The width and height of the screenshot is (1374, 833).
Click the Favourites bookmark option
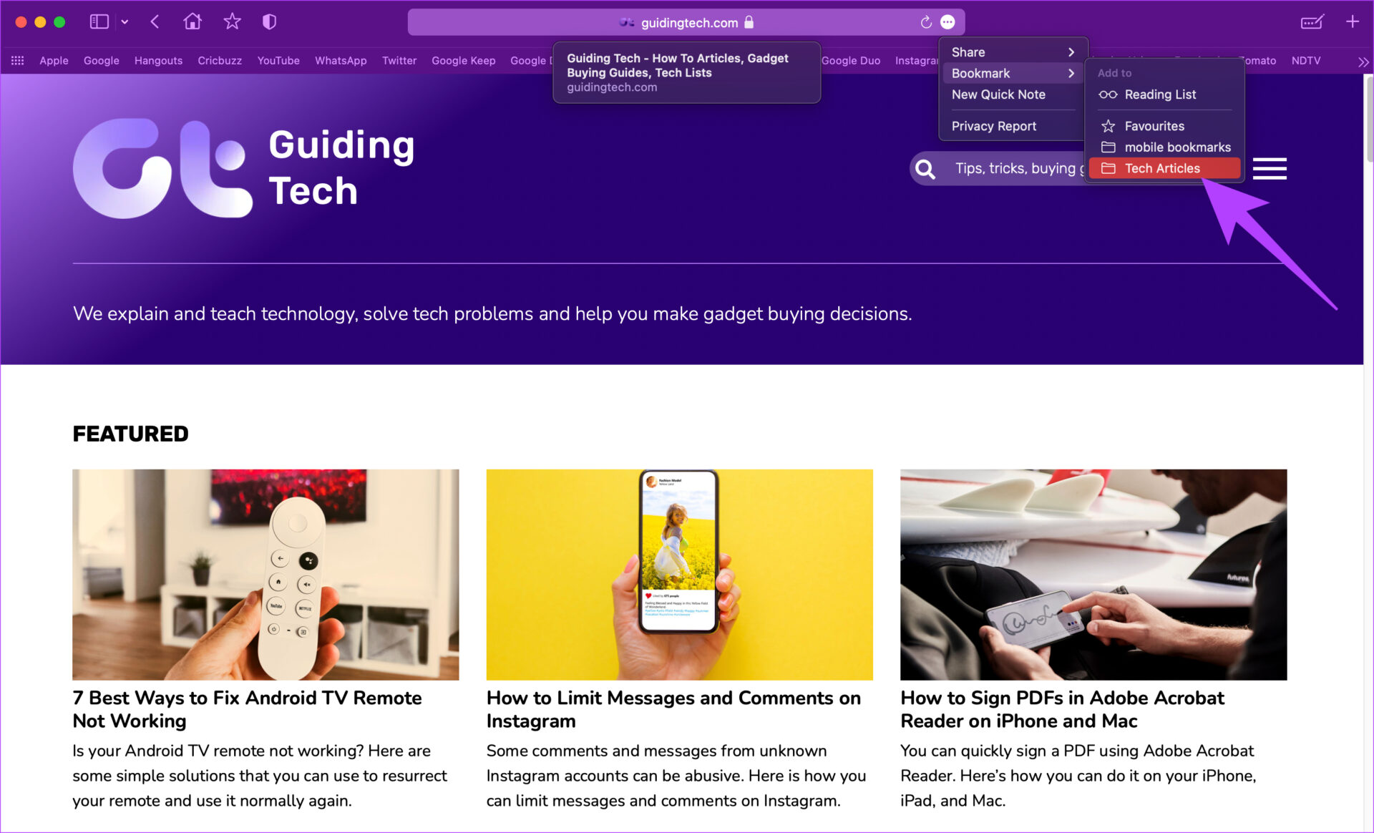pos(1155,125)
